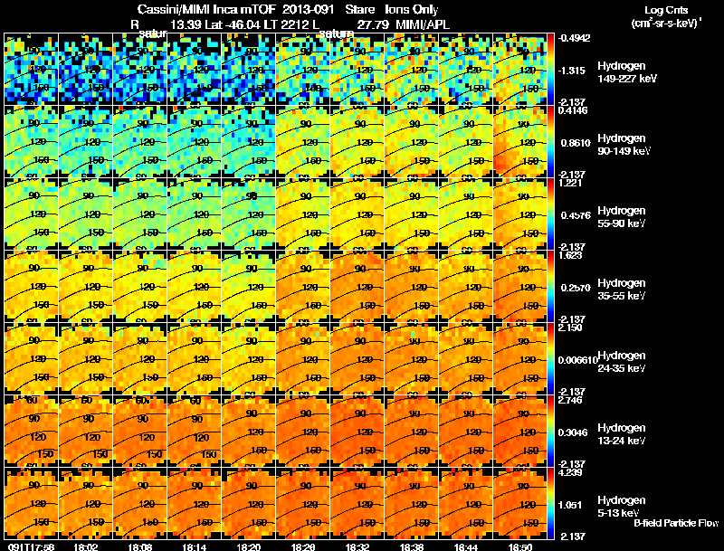Image resolution: width=724 pixels, height=551 pixels.
Task: Select the 35-55 keV panel at 18:32
Action: coord(357,286)
